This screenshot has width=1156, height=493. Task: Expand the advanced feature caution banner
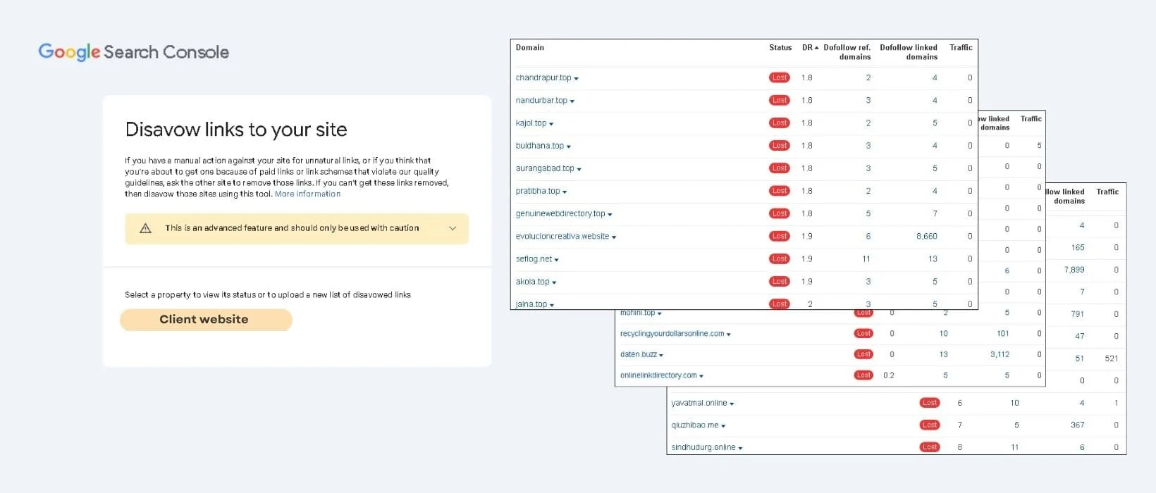453,228
